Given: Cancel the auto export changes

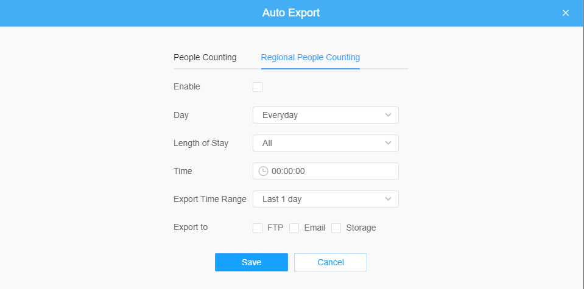Looking at the screenshot, I should [x=331, y=262].
